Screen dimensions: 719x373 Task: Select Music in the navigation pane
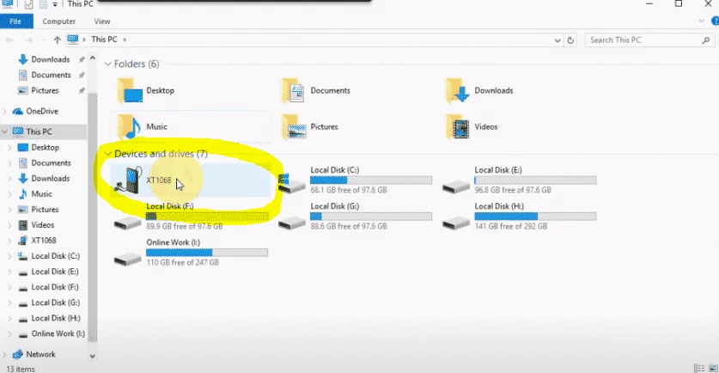click(41, 194)
